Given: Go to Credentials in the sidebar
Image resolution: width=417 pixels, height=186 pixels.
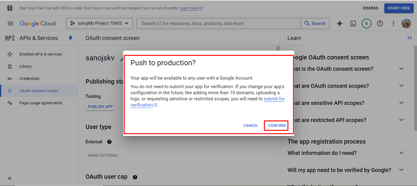Looking at the screenshot, I should pos(39,79).
